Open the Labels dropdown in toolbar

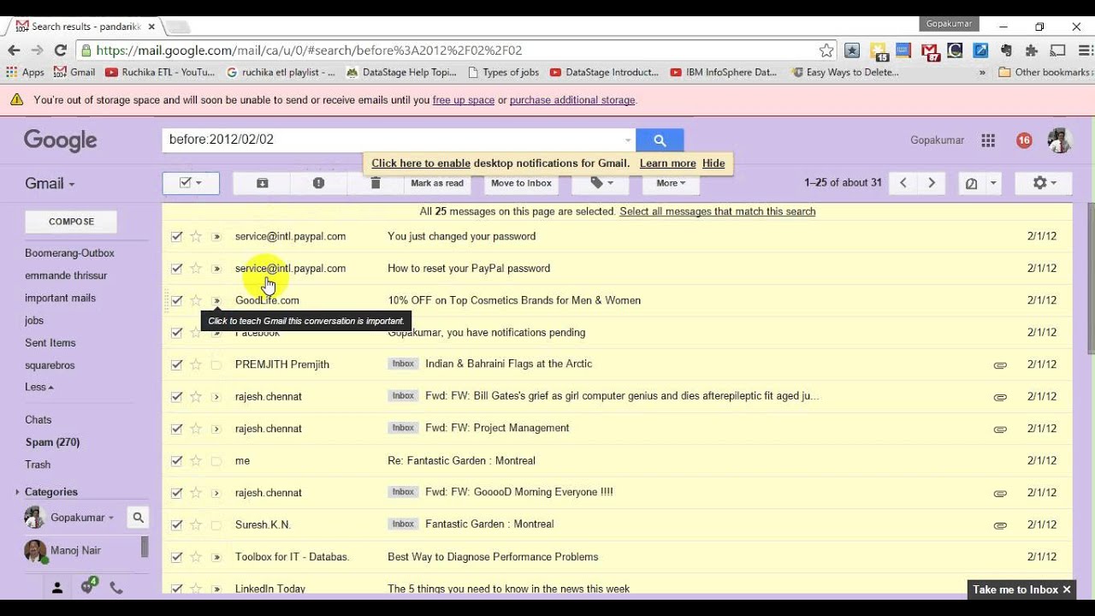tap(601, 183)
